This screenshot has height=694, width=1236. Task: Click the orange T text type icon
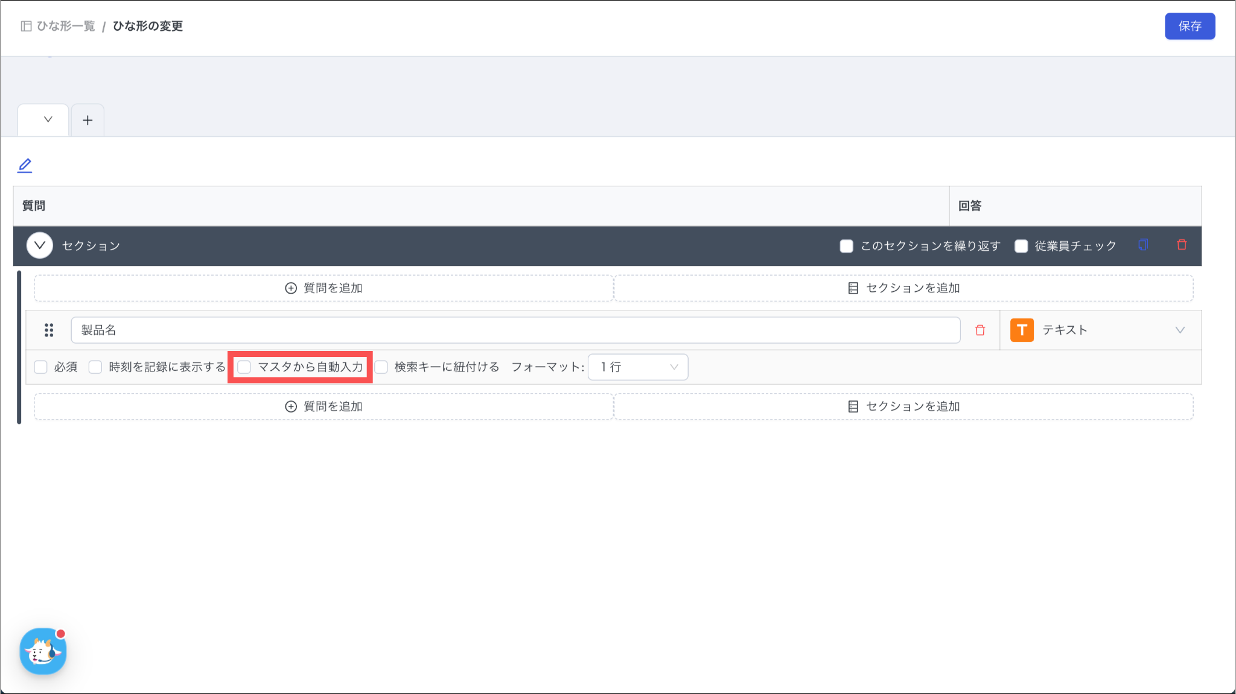pos(1022,330)
